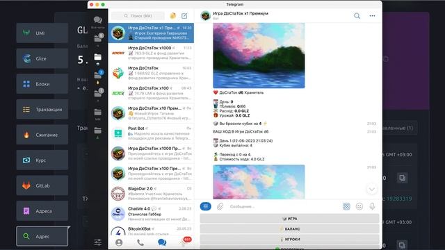Click the bot avatar in the chat header
445x250 pixels.
(205, 15)
